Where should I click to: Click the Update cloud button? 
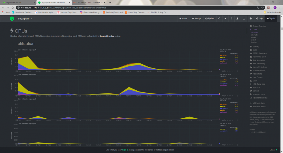tap(210, 19)
